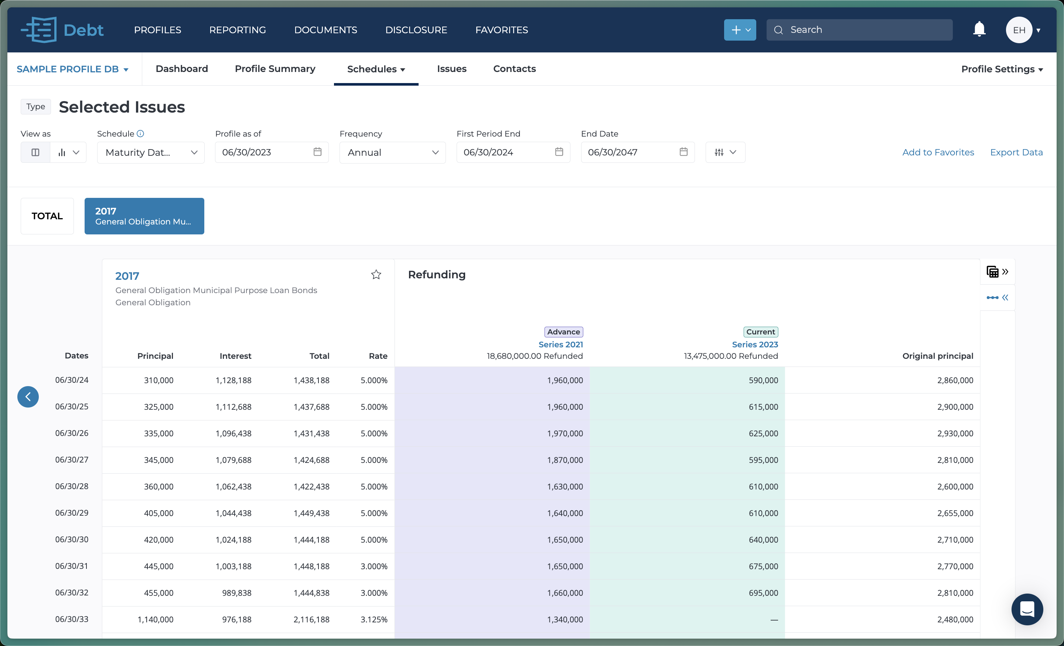Image resolution: width=1064 pixels, height=646 pixels.
Task: Switch to the Issues tab
Action: pyautogui.click(x=452, y=69)
